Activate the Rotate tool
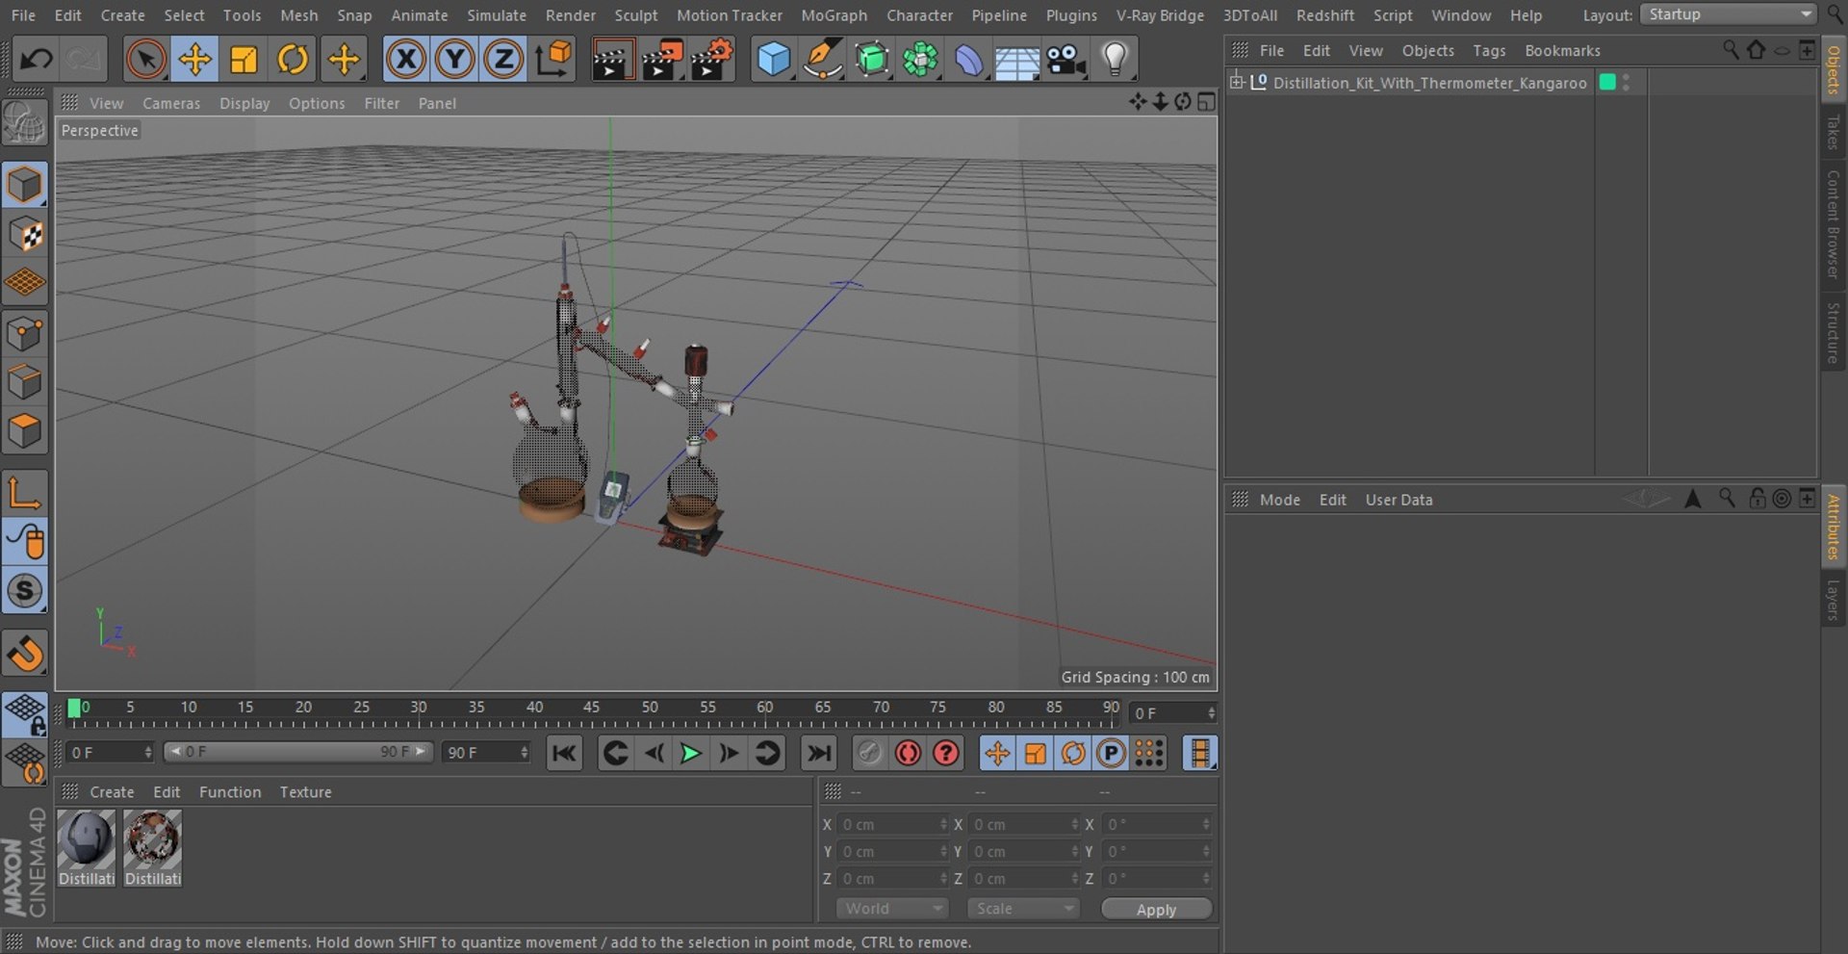Image resolution: width=1848 pixels, height=954 pixels. 293,60
